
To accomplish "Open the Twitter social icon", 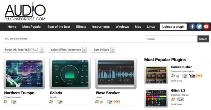I will [x=199, y=26].
